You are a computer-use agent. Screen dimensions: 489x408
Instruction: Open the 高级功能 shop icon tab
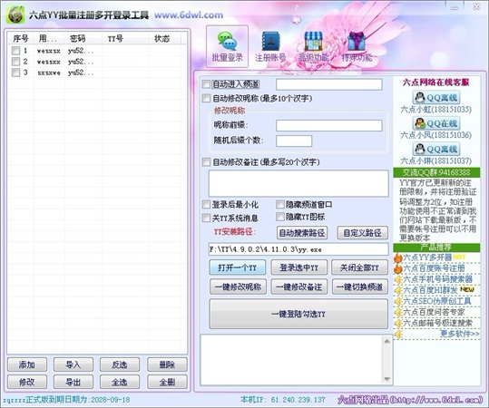tap(313, 46)
